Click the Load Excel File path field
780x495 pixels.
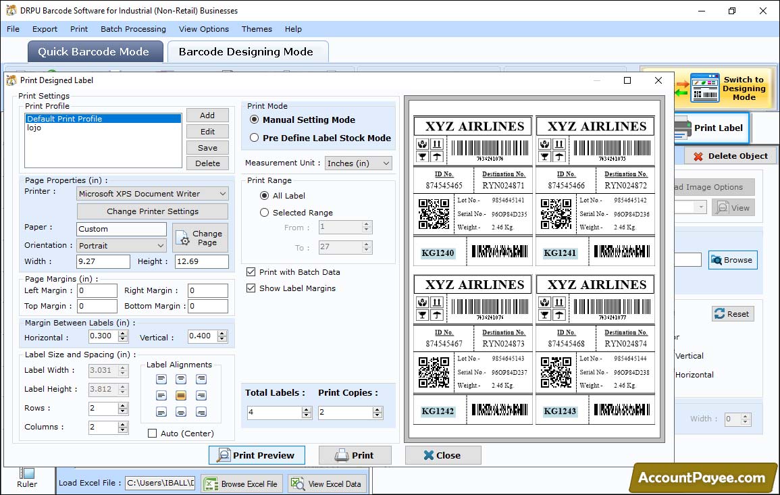pyautogui.click(x=159, y=483)
